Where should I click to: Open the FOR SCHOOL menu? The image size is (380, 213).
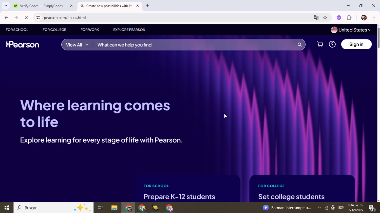point(17,30)
